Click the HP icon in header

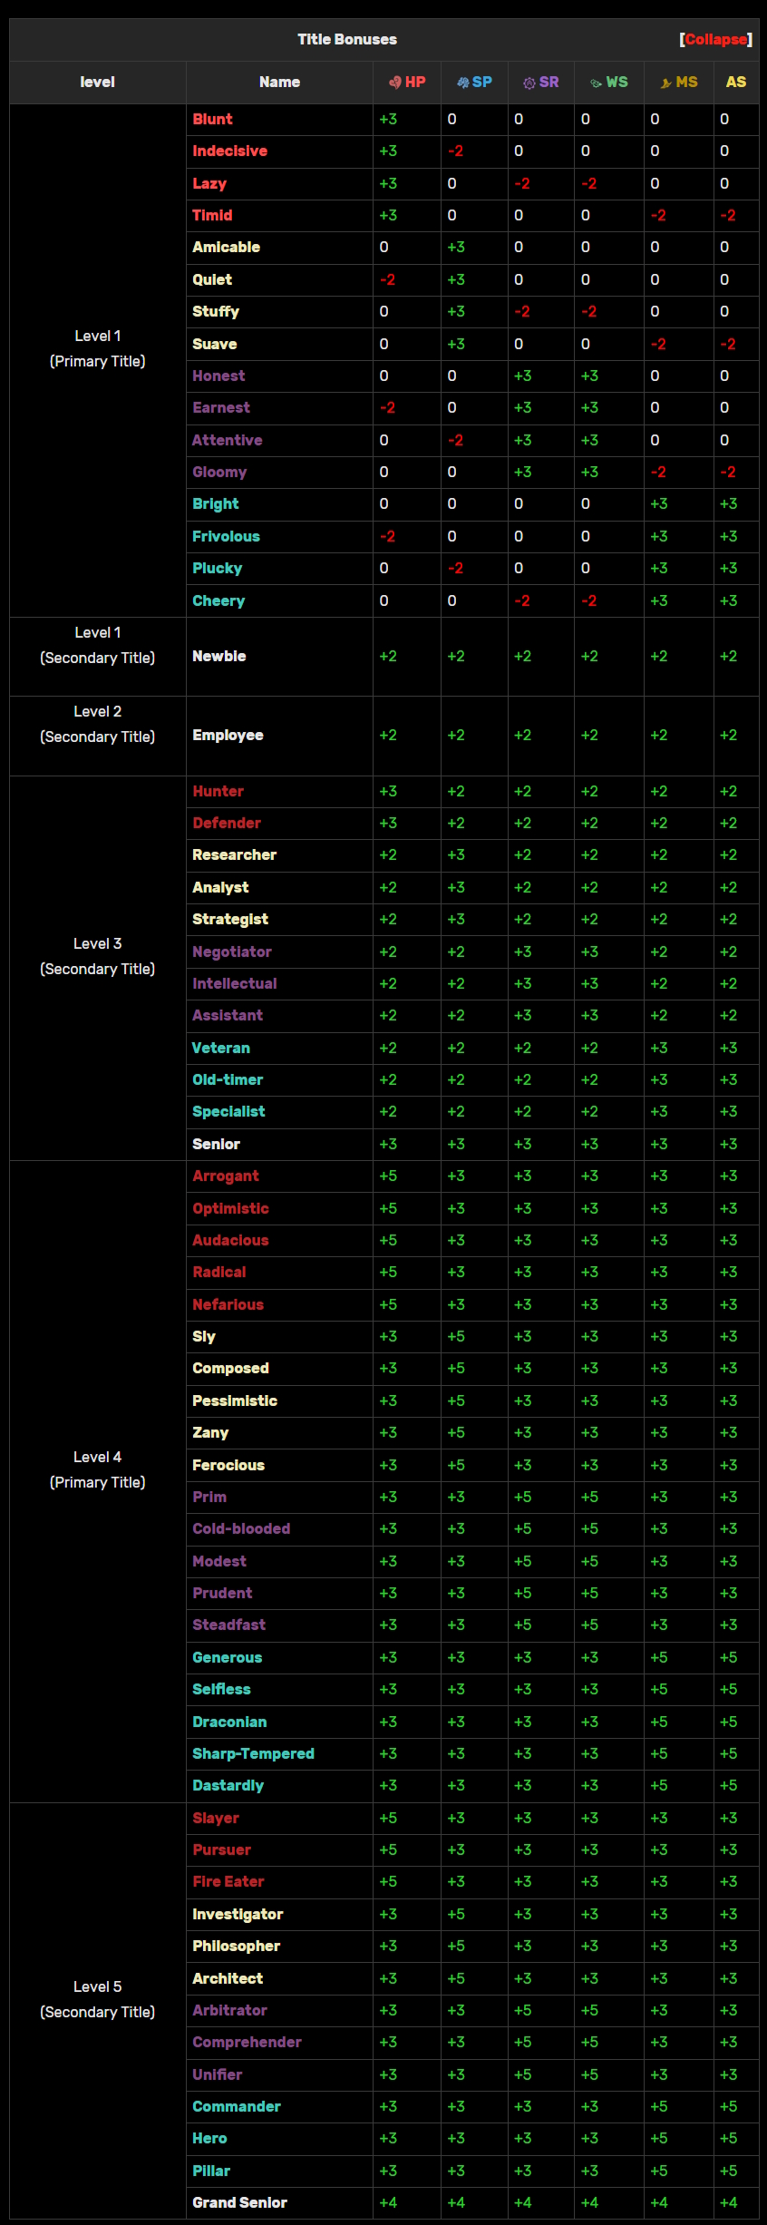pos(395,83)
